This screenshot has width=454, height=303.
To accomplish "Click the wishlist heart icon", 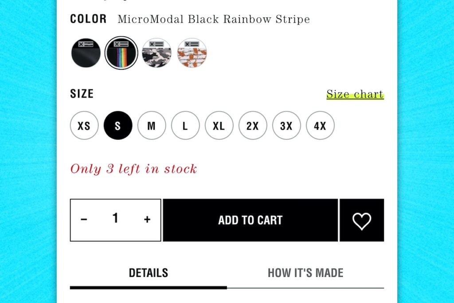I will [x=362, y=220].
